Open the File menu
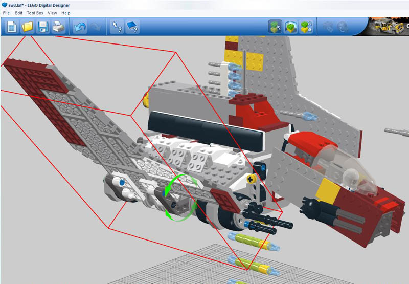Image resolution: width=409 pixels, height=284 pixels. click(x=6, y=13)
